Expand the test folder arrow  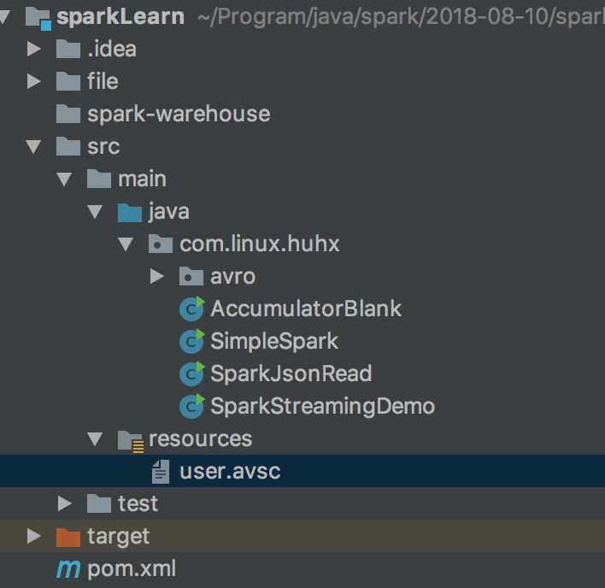tap(65, 503)
